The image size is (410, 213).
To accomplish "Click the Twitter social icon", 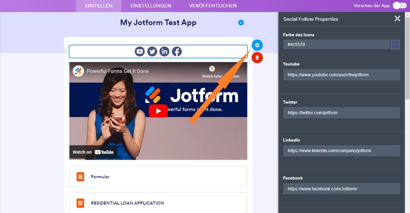I will [152, 51].
